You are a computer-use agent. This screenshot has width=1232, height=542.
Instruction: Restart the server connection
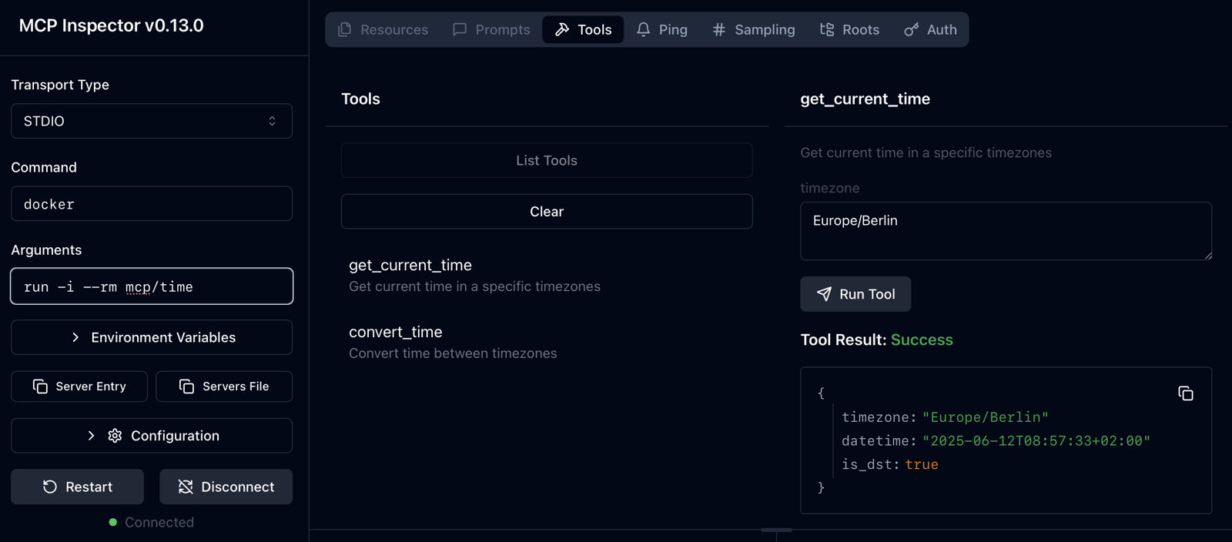pyautogui.click(x=77, y=487)
